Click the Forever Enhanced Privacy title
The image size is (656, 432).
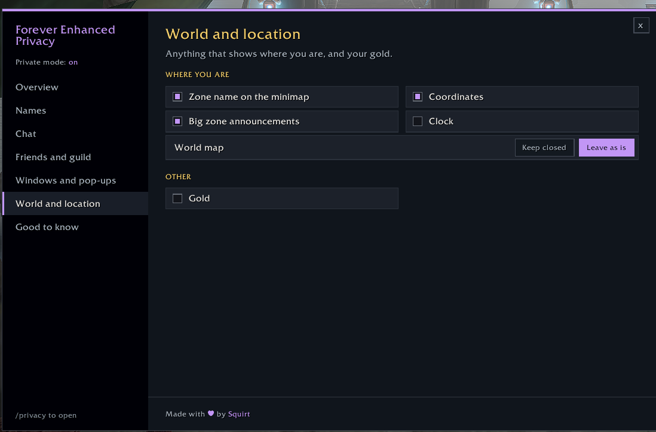pyautogui.click(x=65, y=35)
